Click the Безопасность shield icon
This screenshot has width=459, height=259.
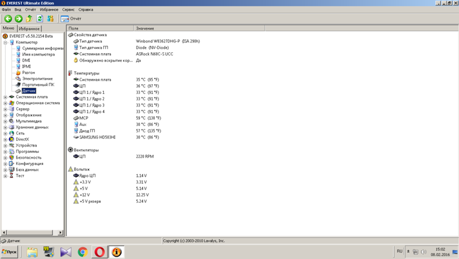click(x=11, y=158)
